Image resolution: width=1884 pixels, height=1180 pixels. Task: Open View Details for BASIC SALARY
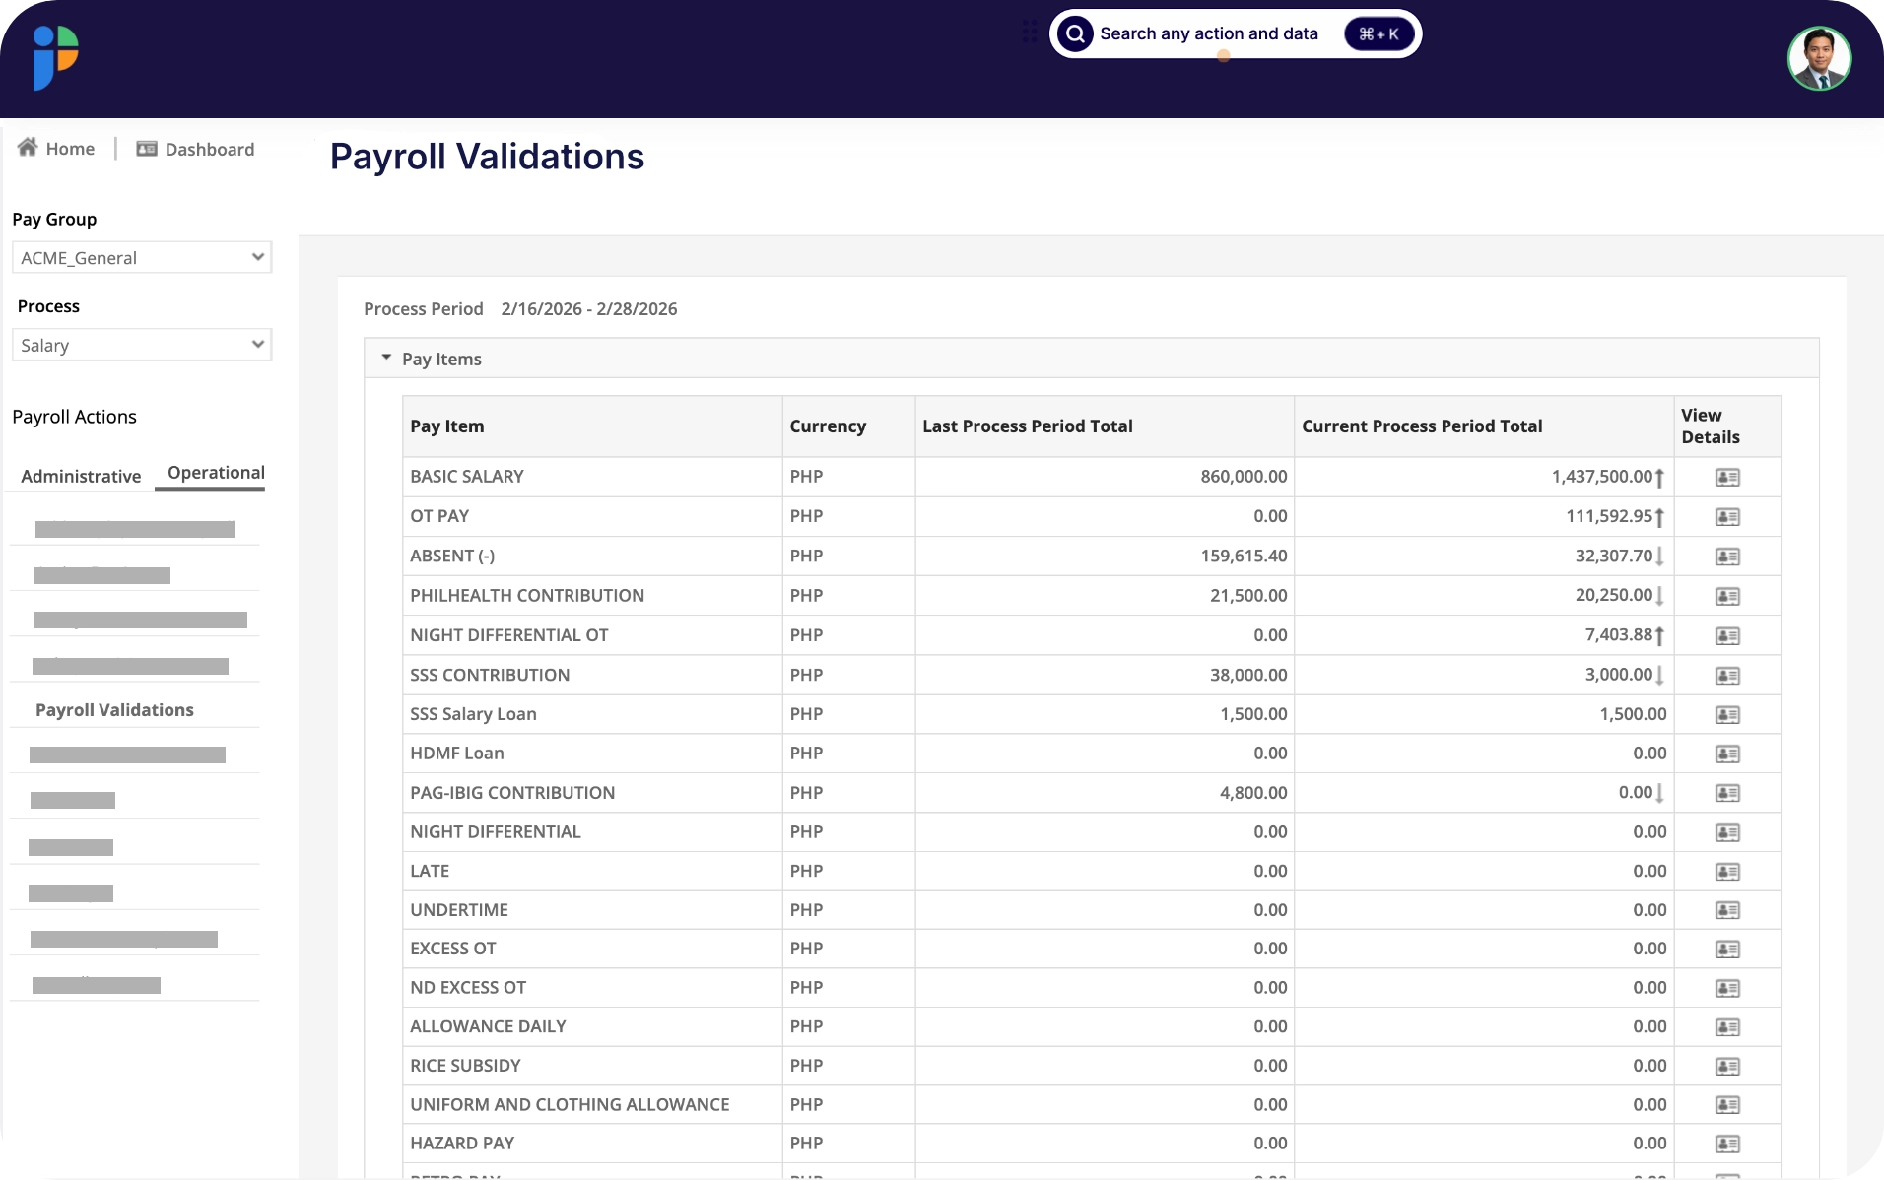click(x=1726, y=477)
